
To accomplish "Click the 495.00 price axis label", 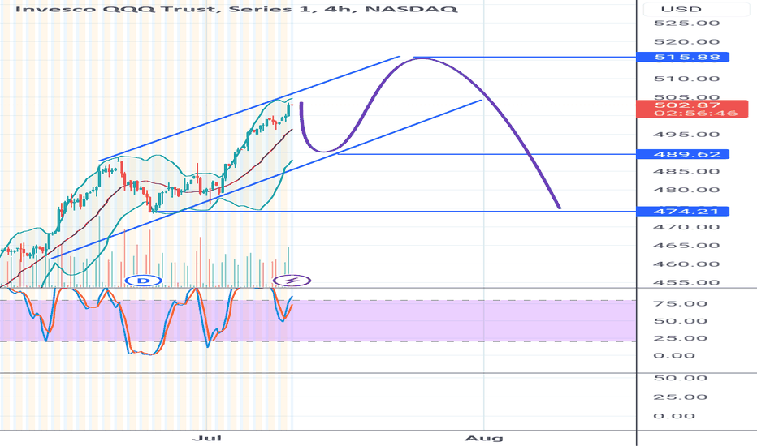I will tap(686, 135).
